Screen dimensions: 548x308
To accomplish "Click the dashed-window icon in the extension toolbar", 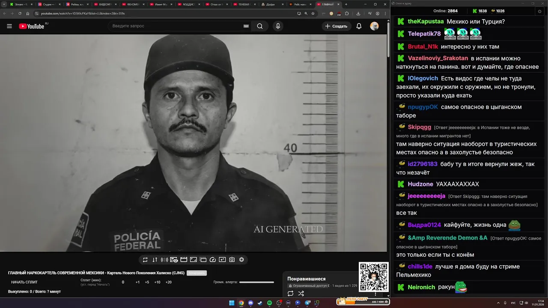I will (x=203, y=260).
